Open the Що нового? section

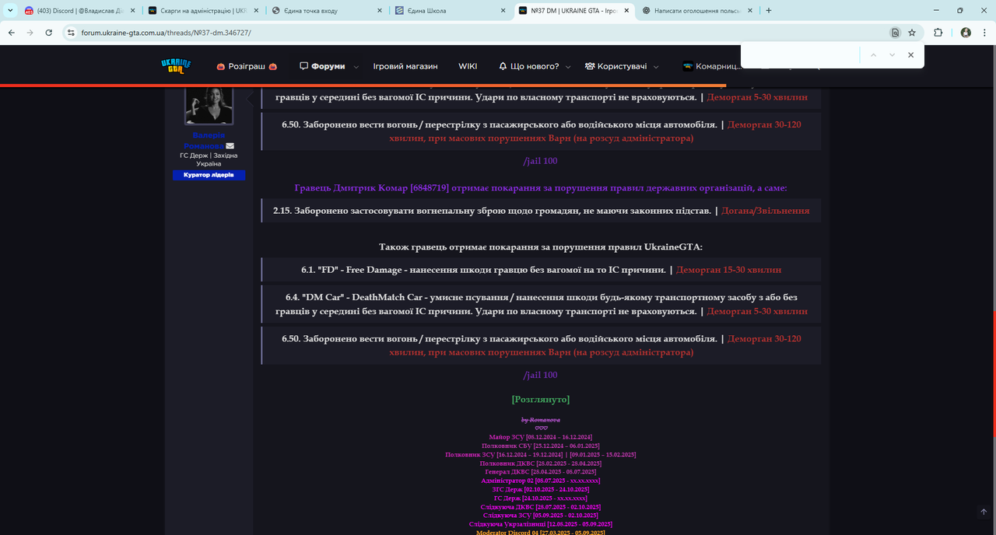pyautogui.click(x=529, y=66)
